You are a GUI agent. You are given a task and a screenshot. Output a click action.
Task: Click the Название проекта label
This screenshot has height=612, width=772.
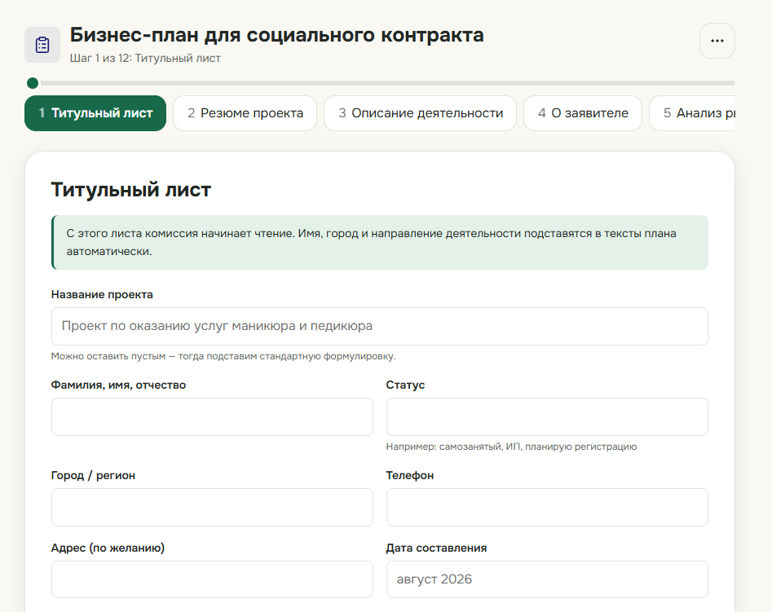(102, 294)
